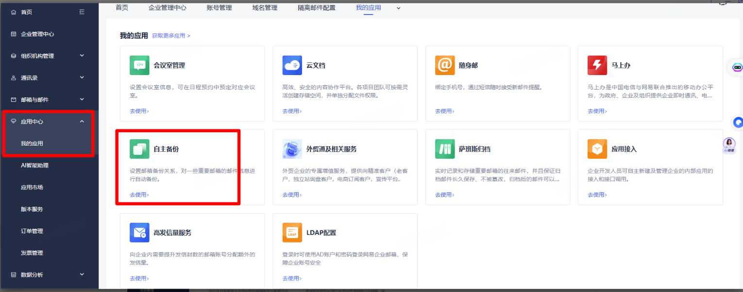Click the 我的应用 section heading
This screenshot has height=292, width=743.
pos(134,36)
